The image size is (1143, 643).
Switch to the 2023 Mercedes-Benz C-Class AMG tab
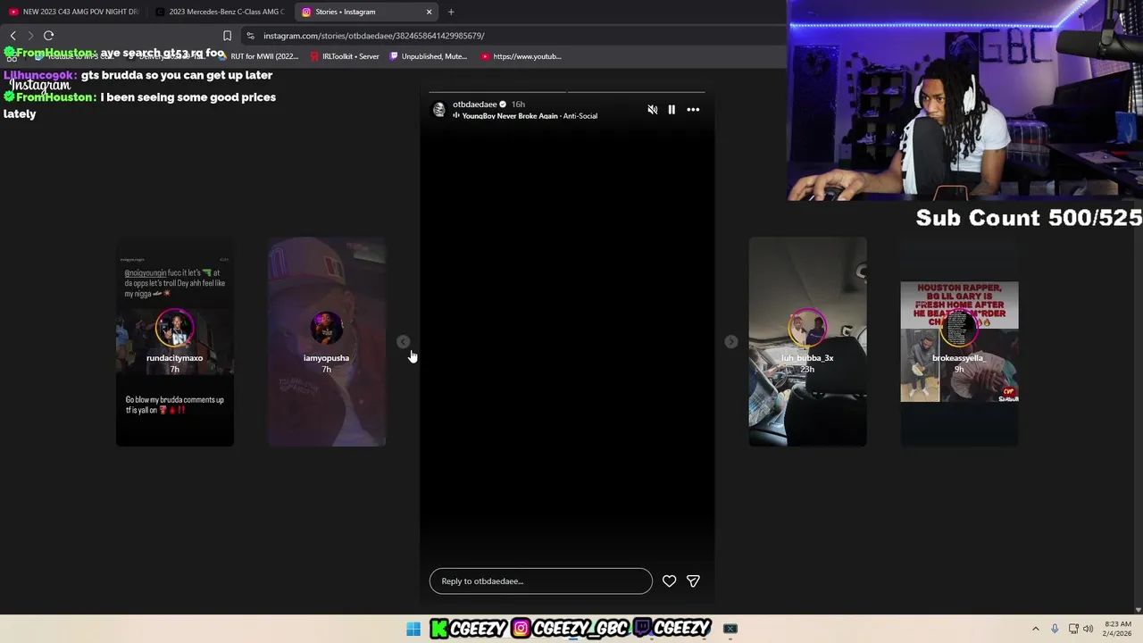click(219, 12)
